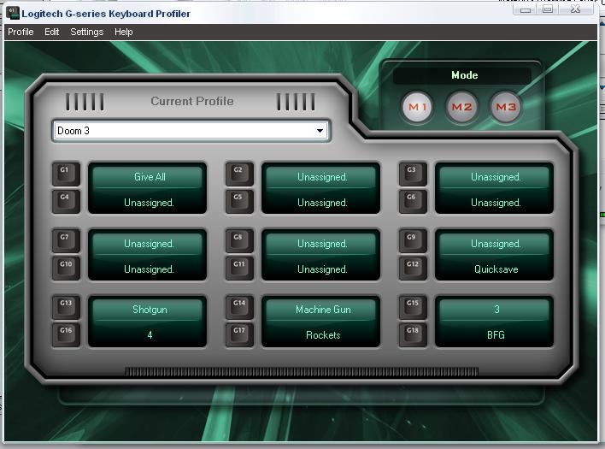Click the Give All macro button
The image size is (605, 449).
tap(150, 177)
